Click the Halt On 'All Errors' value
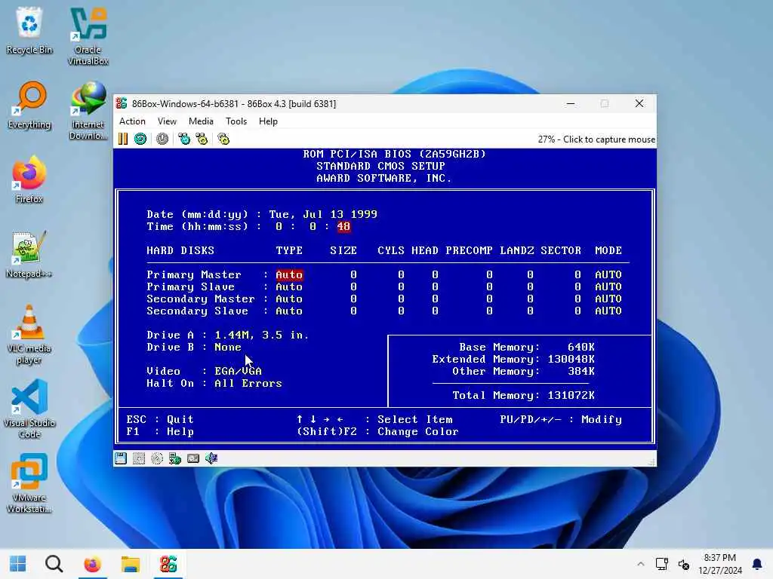773x579 pixels. pos(248,384)
